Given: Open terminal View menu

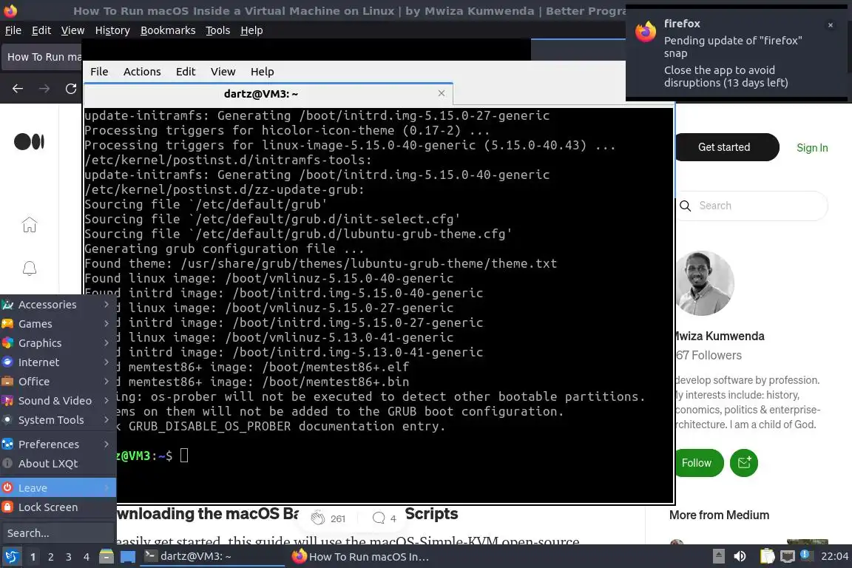Looking at the screenshot, I should (223, 72).
